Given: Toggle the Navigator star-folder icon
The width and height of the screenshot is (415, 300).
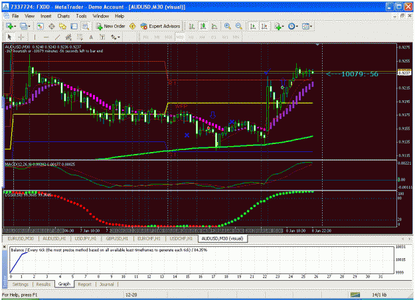Looking at the screenshot, I should pyautogui.click(x=62, y=26).
